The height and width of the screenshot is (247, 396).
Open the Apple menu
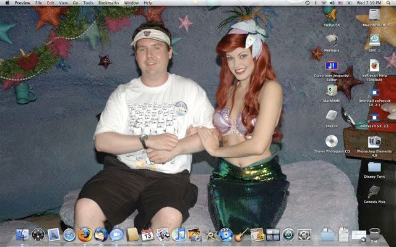pyautogui.click(x=7, y=2)
